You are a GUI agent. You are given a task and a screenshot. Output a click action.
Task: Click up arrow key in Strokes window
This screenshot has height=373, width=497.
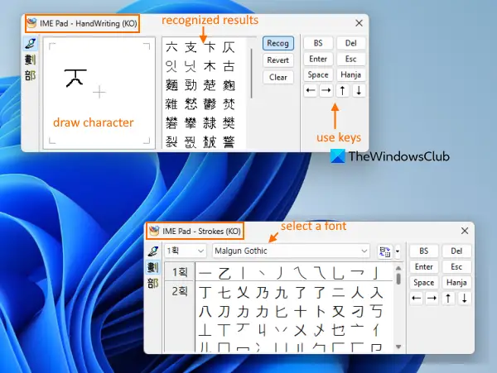448,299
